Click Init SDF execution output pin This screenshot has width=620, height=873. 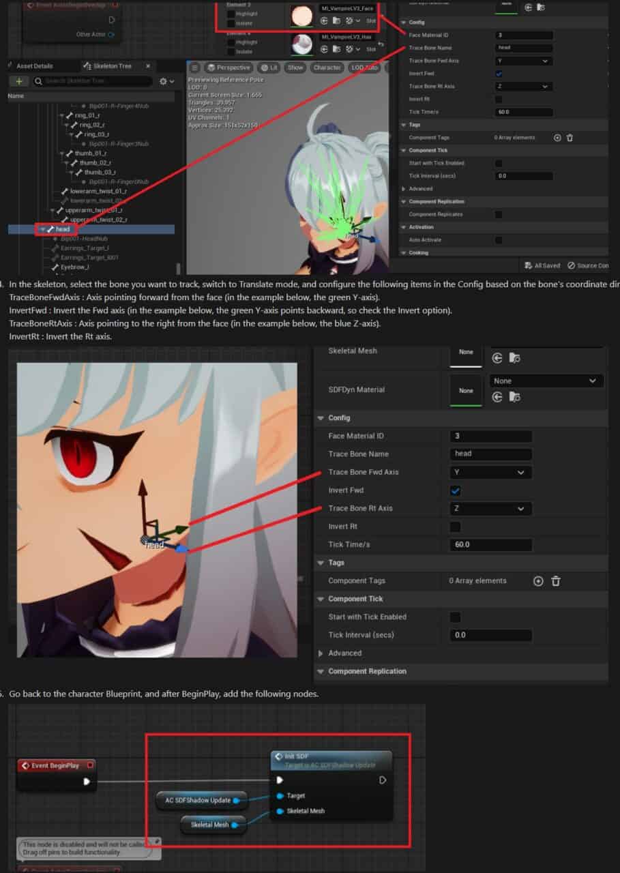[x=383, y=780]
